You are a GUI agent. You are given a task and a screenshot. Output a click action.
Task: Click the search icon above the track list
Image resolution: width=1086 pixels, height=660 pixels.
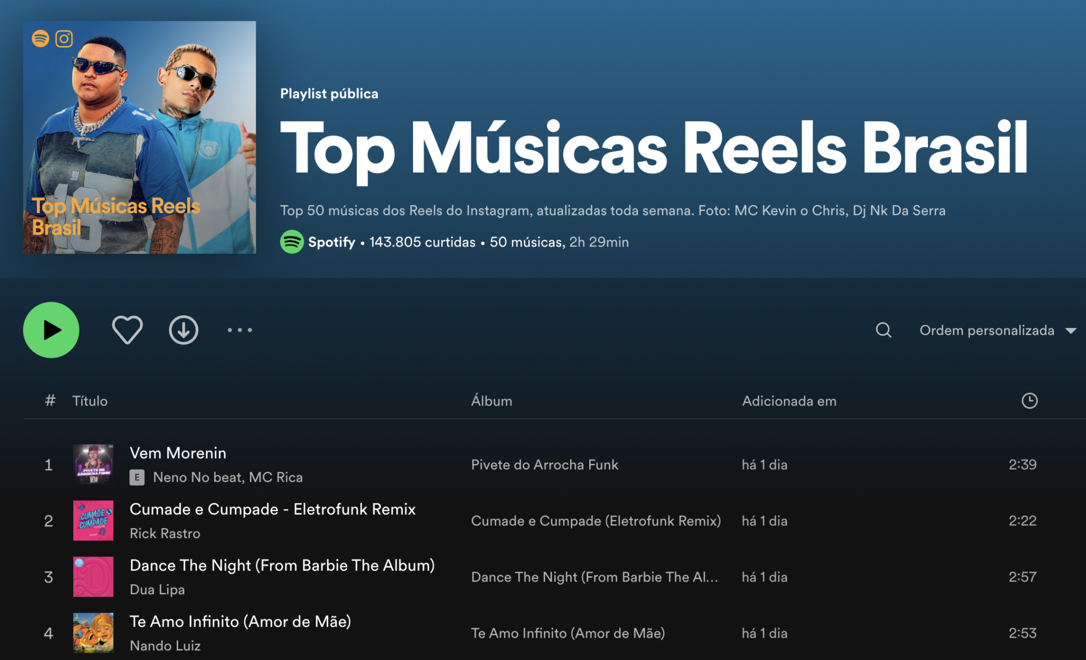point(883,330)
